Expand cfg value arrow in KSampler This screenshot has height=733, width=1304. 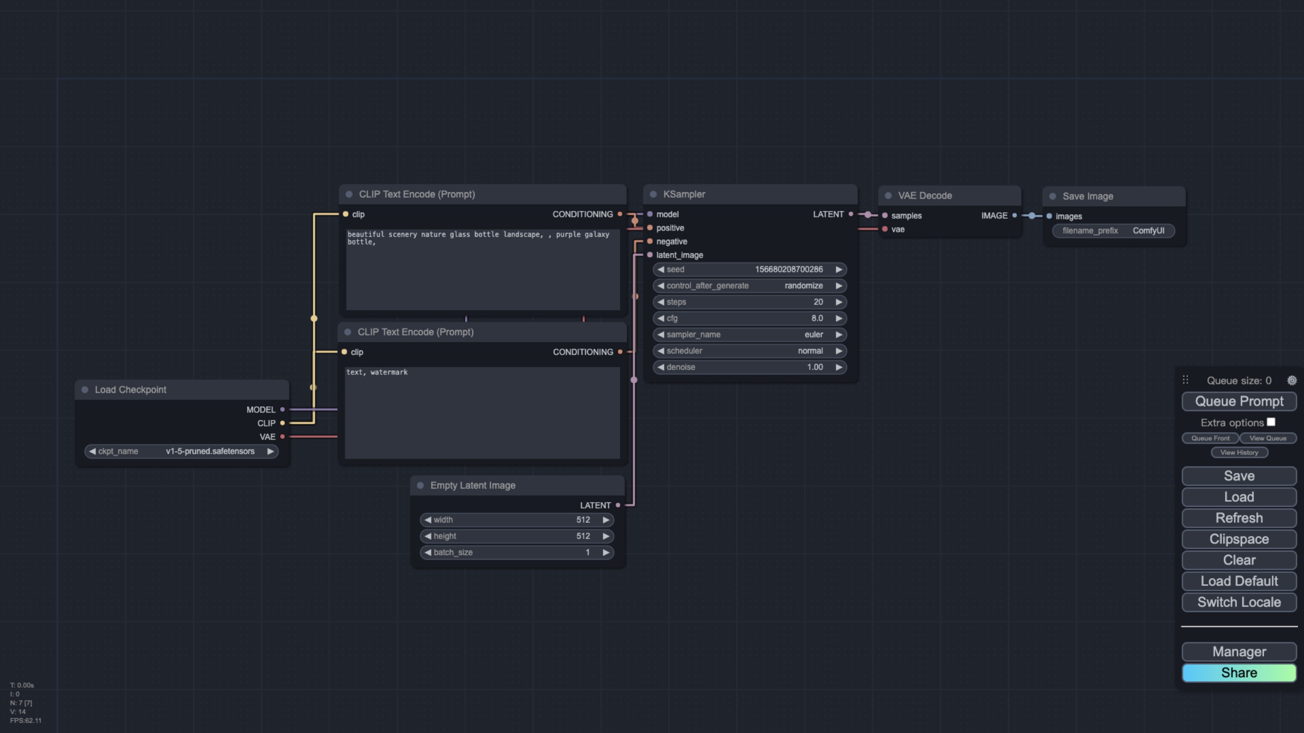(x=838, y=318)
